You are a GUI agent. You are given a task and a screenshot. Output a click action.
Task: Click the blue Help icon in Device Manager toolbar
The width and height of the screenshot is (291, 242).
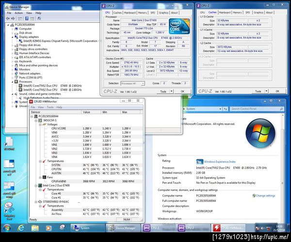[27, 18]
